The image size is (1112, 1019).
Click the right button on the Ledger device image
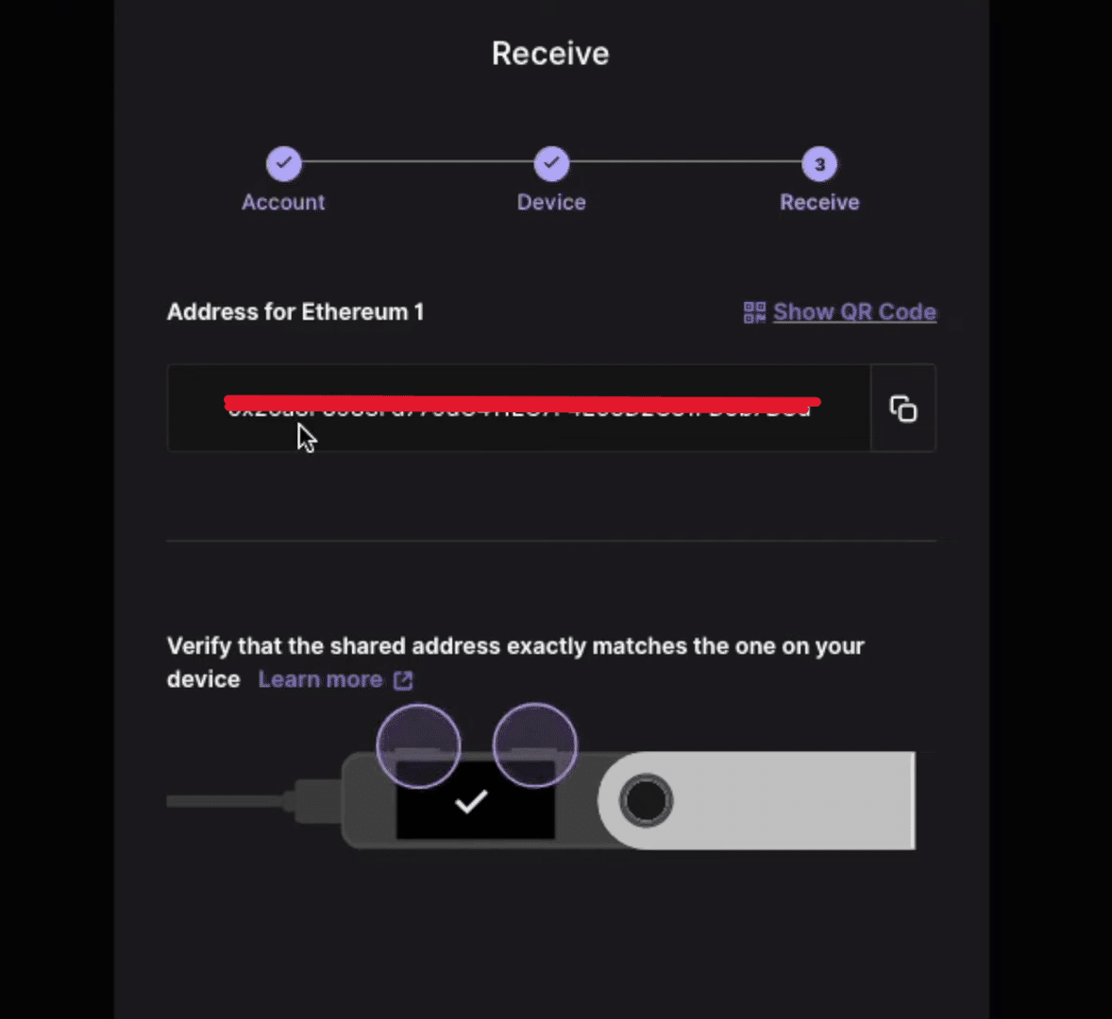coord(533,744)
